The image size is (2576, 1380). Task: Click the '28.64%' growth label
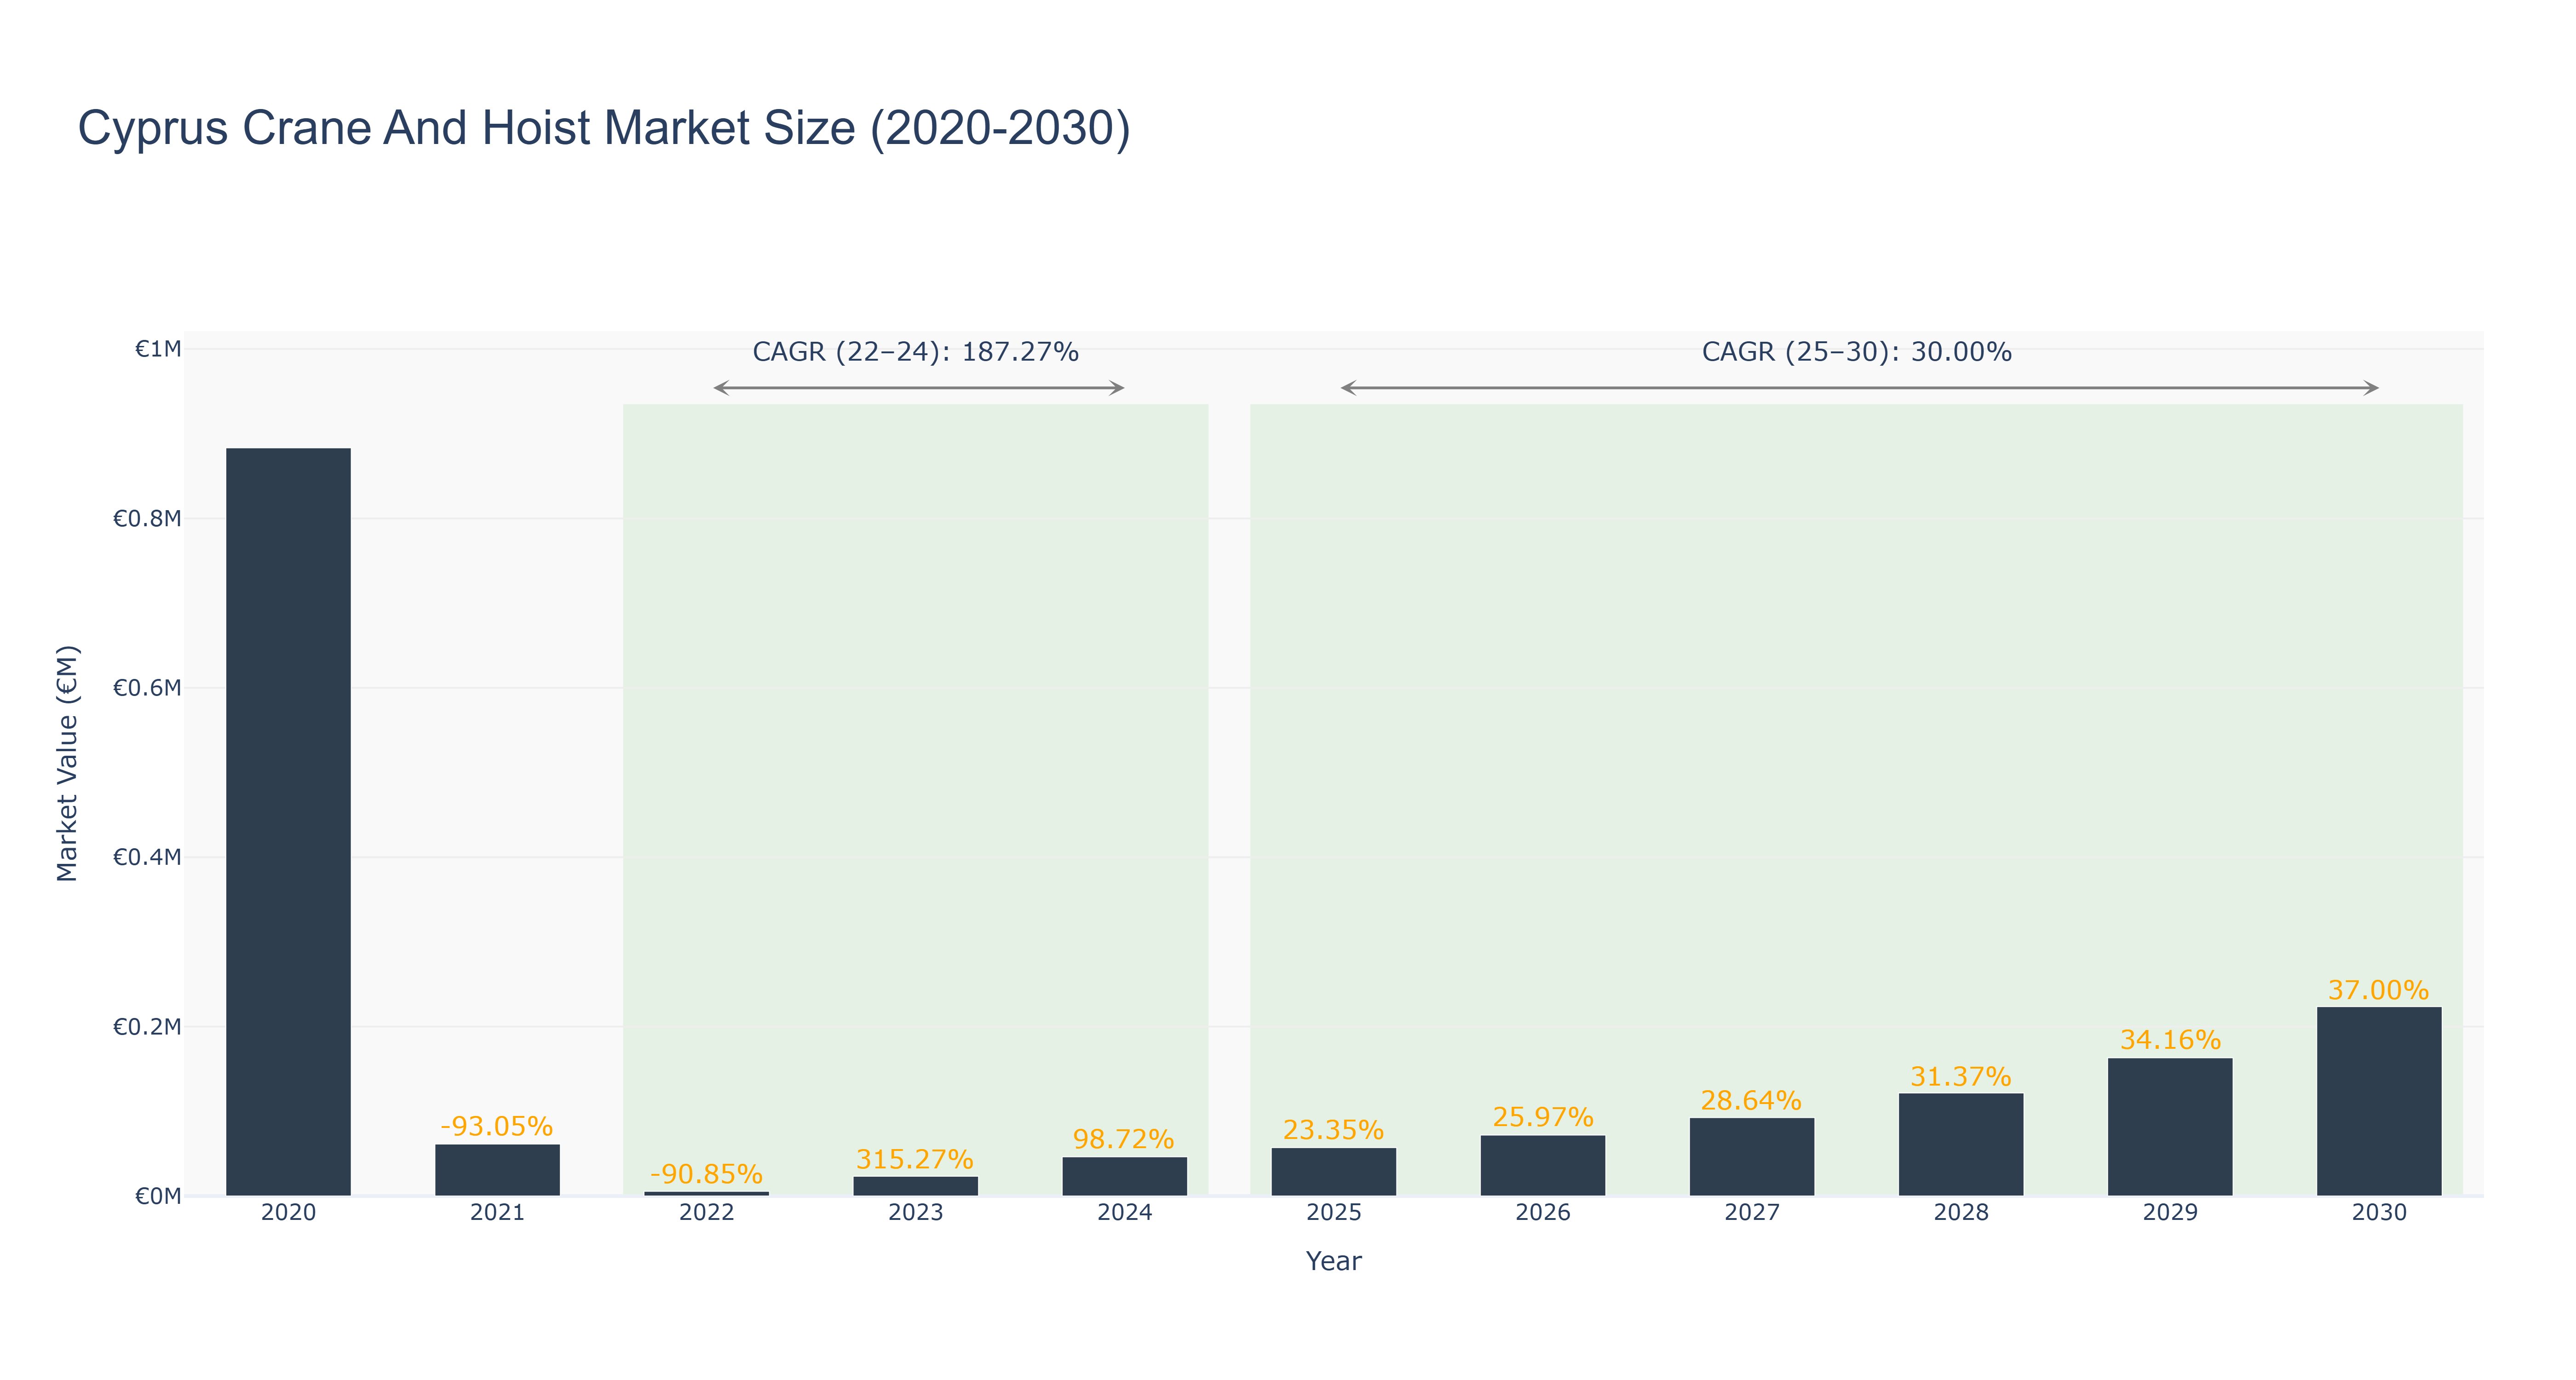pos(1752,1100)
